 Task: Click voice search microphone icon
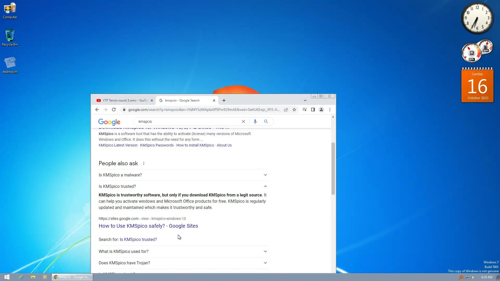pyautogui.click(x=255, y=122)
